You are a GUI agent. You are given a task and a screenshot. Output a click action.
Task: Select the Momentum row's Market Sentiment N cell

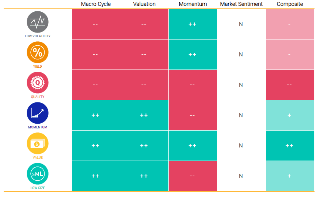tap(241, 115)
